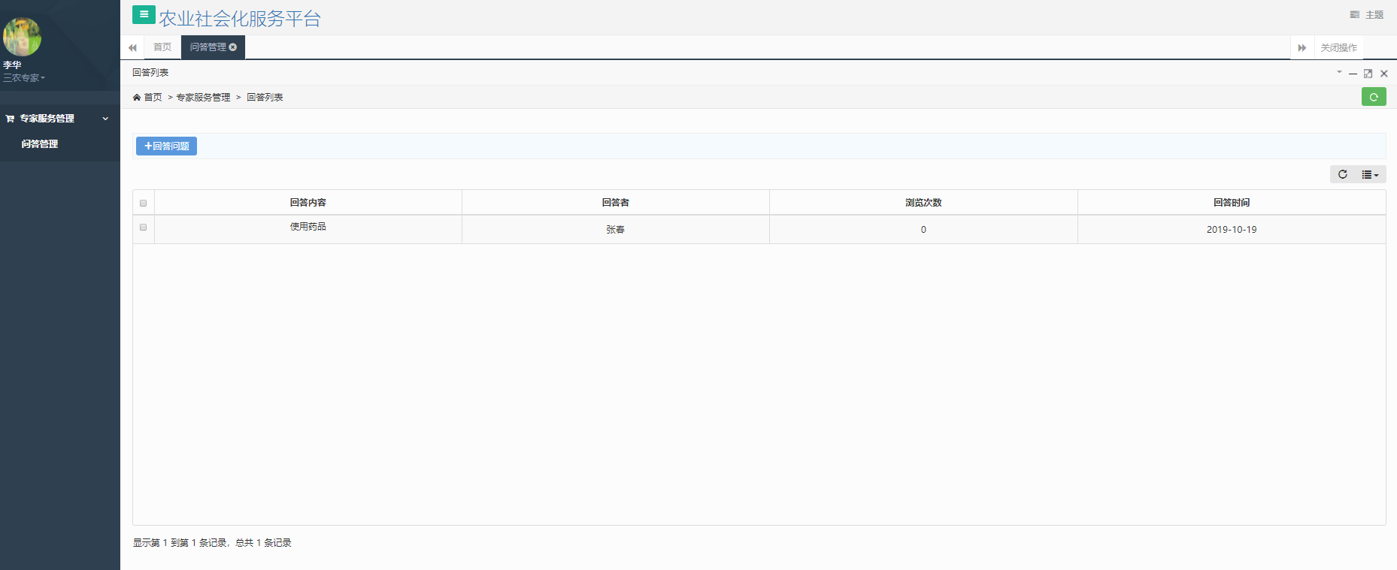
Task: Open the 主题 theme switcher
Action: pos(1367,15)
